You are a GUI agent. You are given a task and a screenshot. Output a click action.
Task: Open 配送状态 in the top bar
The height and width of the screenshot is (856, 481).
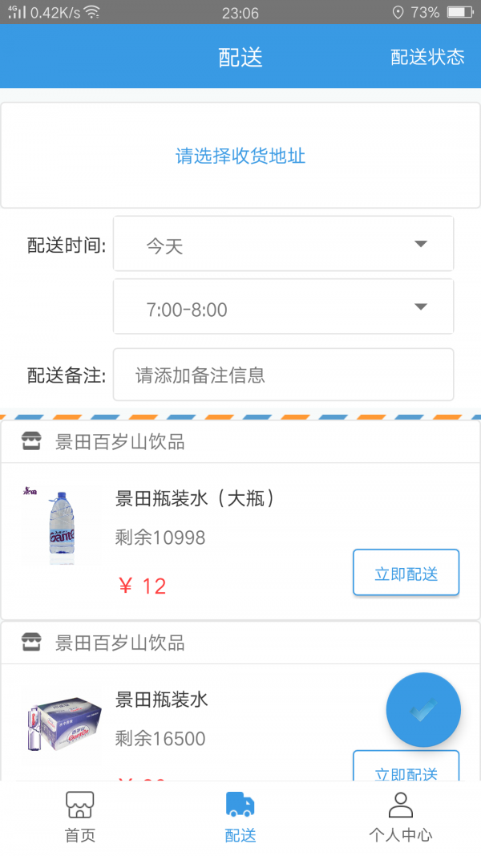(427, 56)
